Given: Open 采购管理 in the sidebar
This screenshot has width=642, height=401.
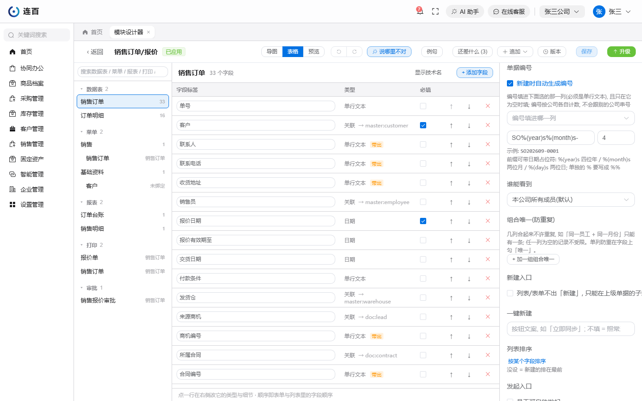Looking at the screenshot, I should point(37,98).
